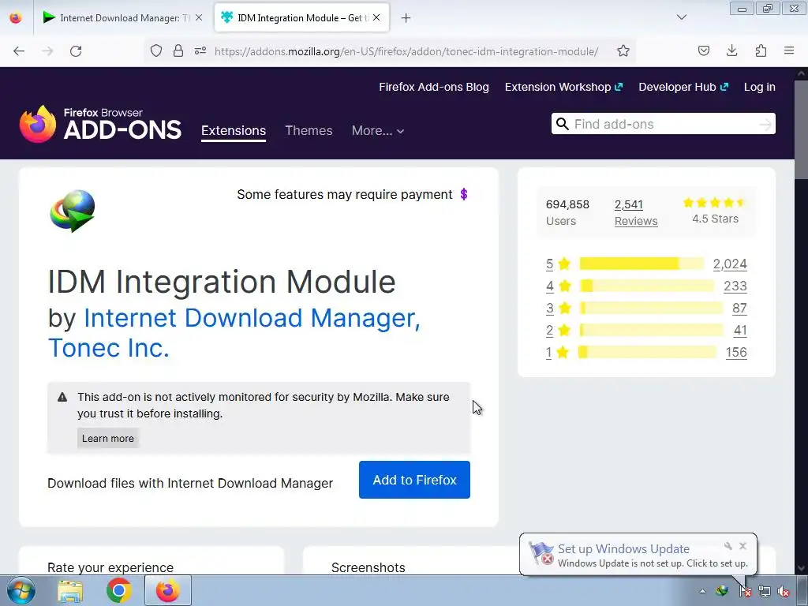Click the 4 star rating bar
This screenshot has height=606, width=808.
pos(647,286)
